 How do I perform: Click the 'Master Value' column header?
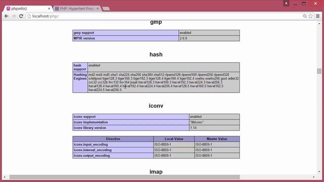point(217,139)
